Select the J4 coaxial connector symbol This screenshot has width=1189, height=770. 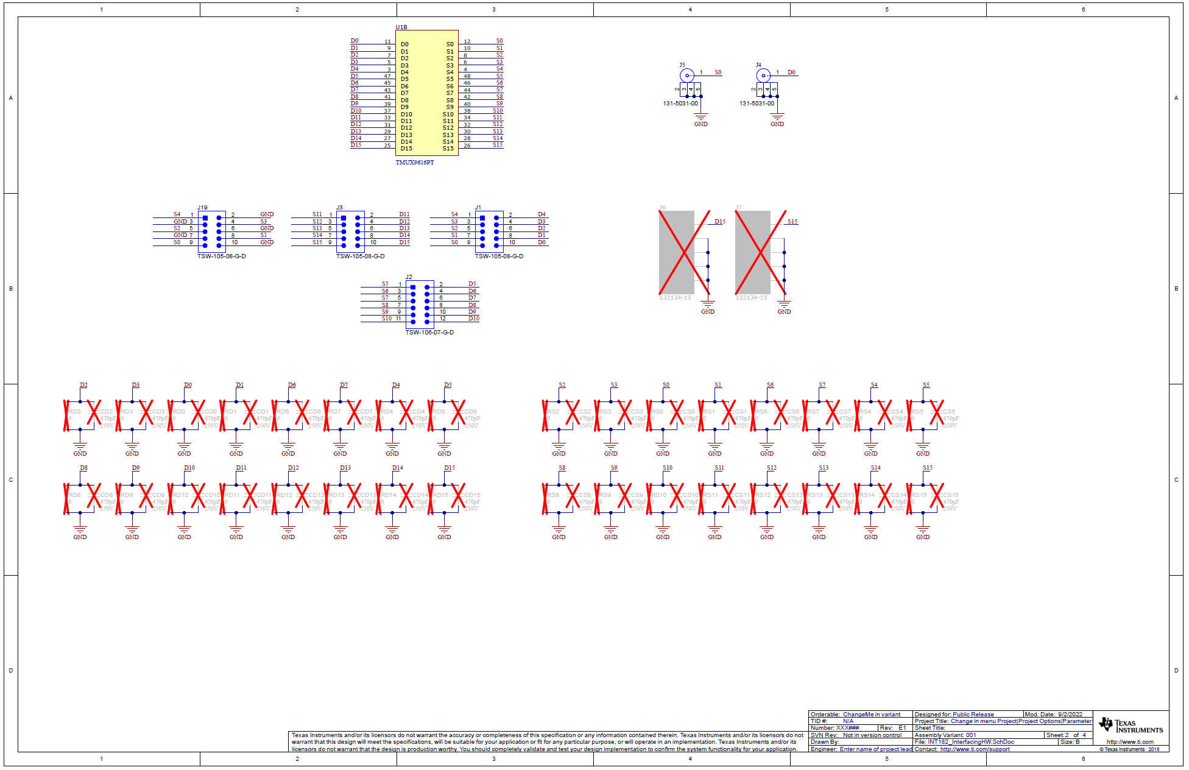[763, 76]
